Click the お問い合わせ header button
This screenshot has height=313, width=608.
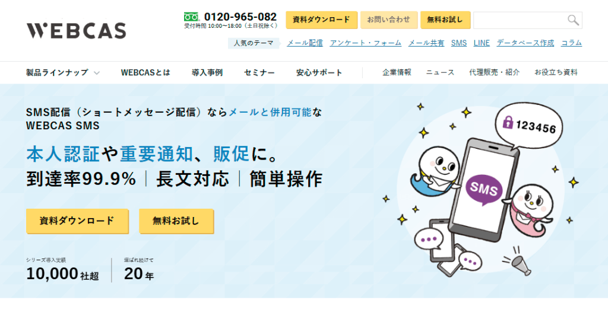click(389, 20)
